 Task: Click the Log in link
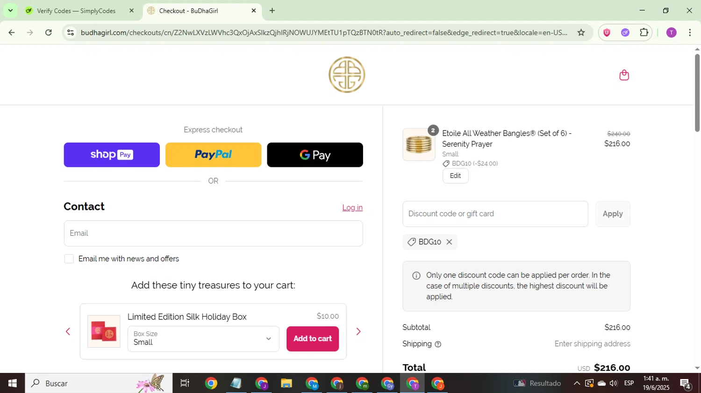(352, 208)
